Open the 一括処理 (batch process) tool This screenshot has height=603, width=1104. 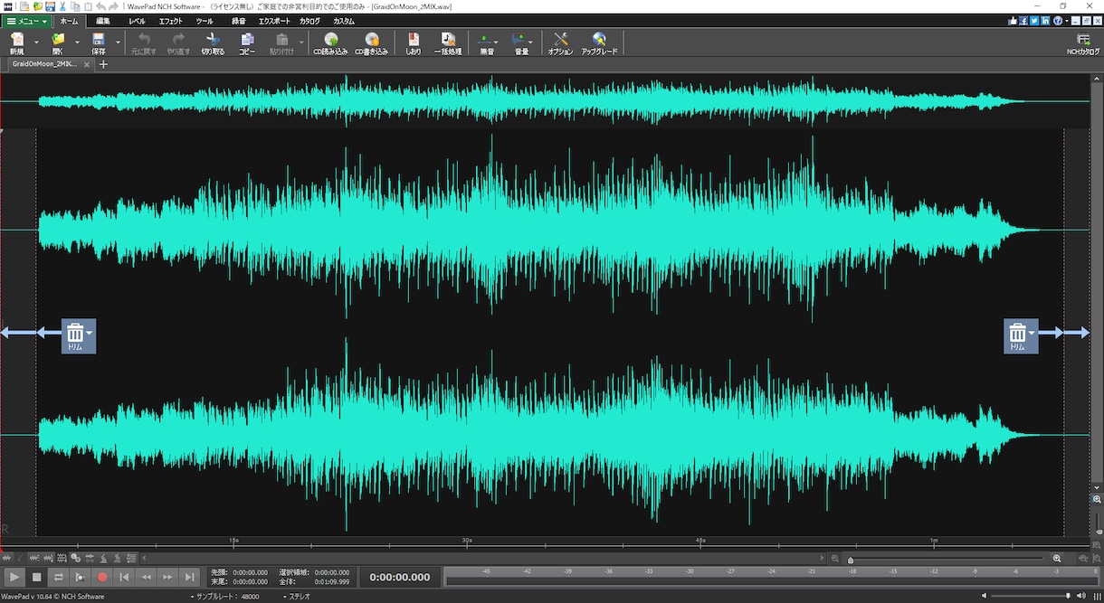click(448, 42)
